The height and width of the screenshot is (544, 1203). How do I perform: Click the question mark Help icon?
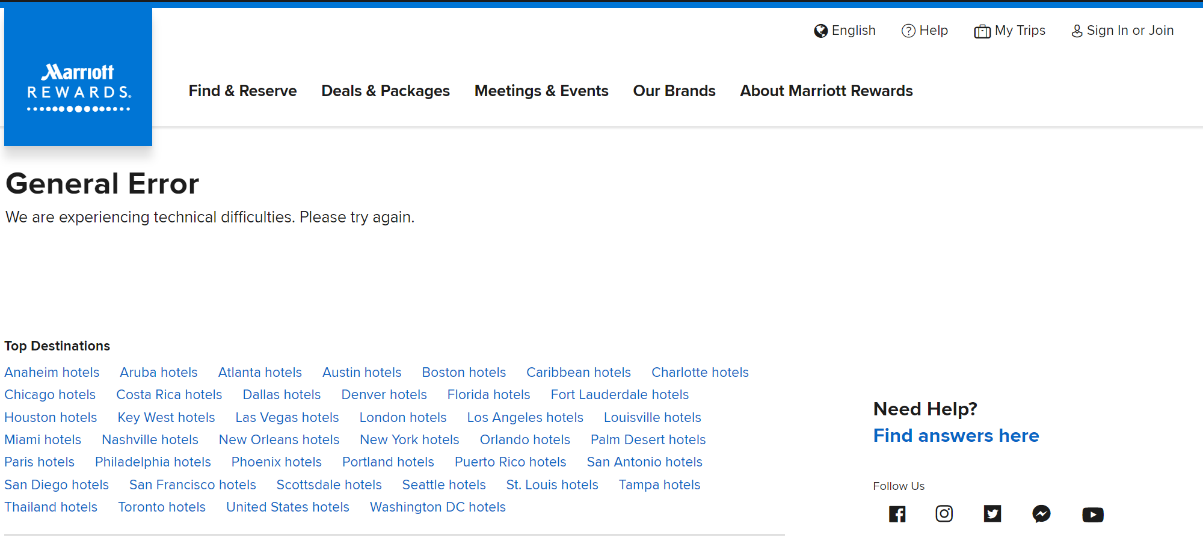point(908,31)
